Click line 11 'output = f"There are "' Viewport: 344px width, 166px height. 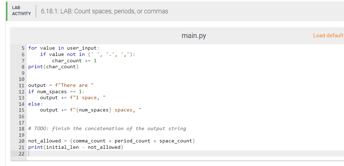click(61, 85)
